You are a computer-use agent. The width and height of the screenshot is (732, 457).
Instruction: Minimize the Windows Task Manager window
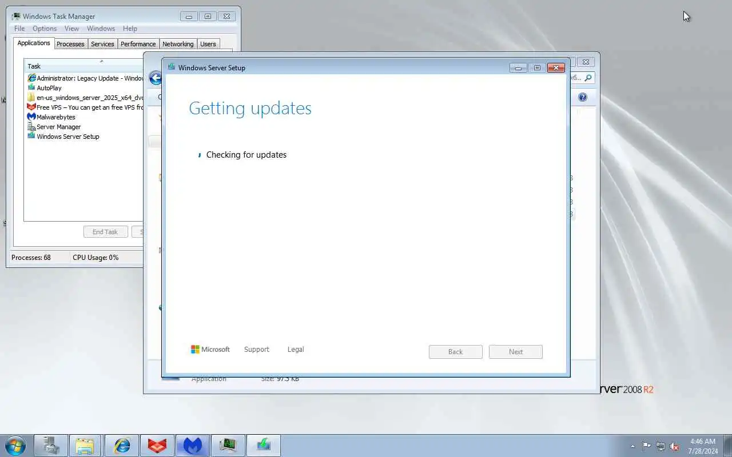(x=189, y=17)
